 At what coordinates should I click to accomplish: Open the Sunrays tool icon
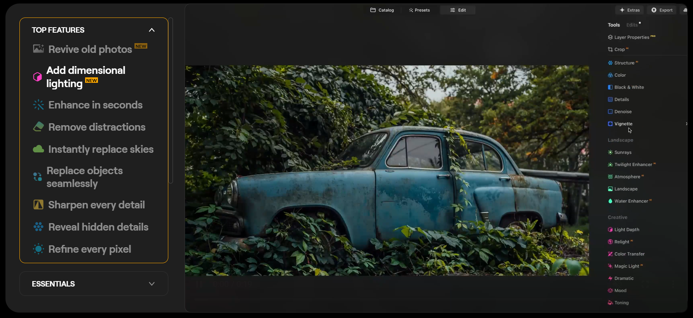coord(610,152)
